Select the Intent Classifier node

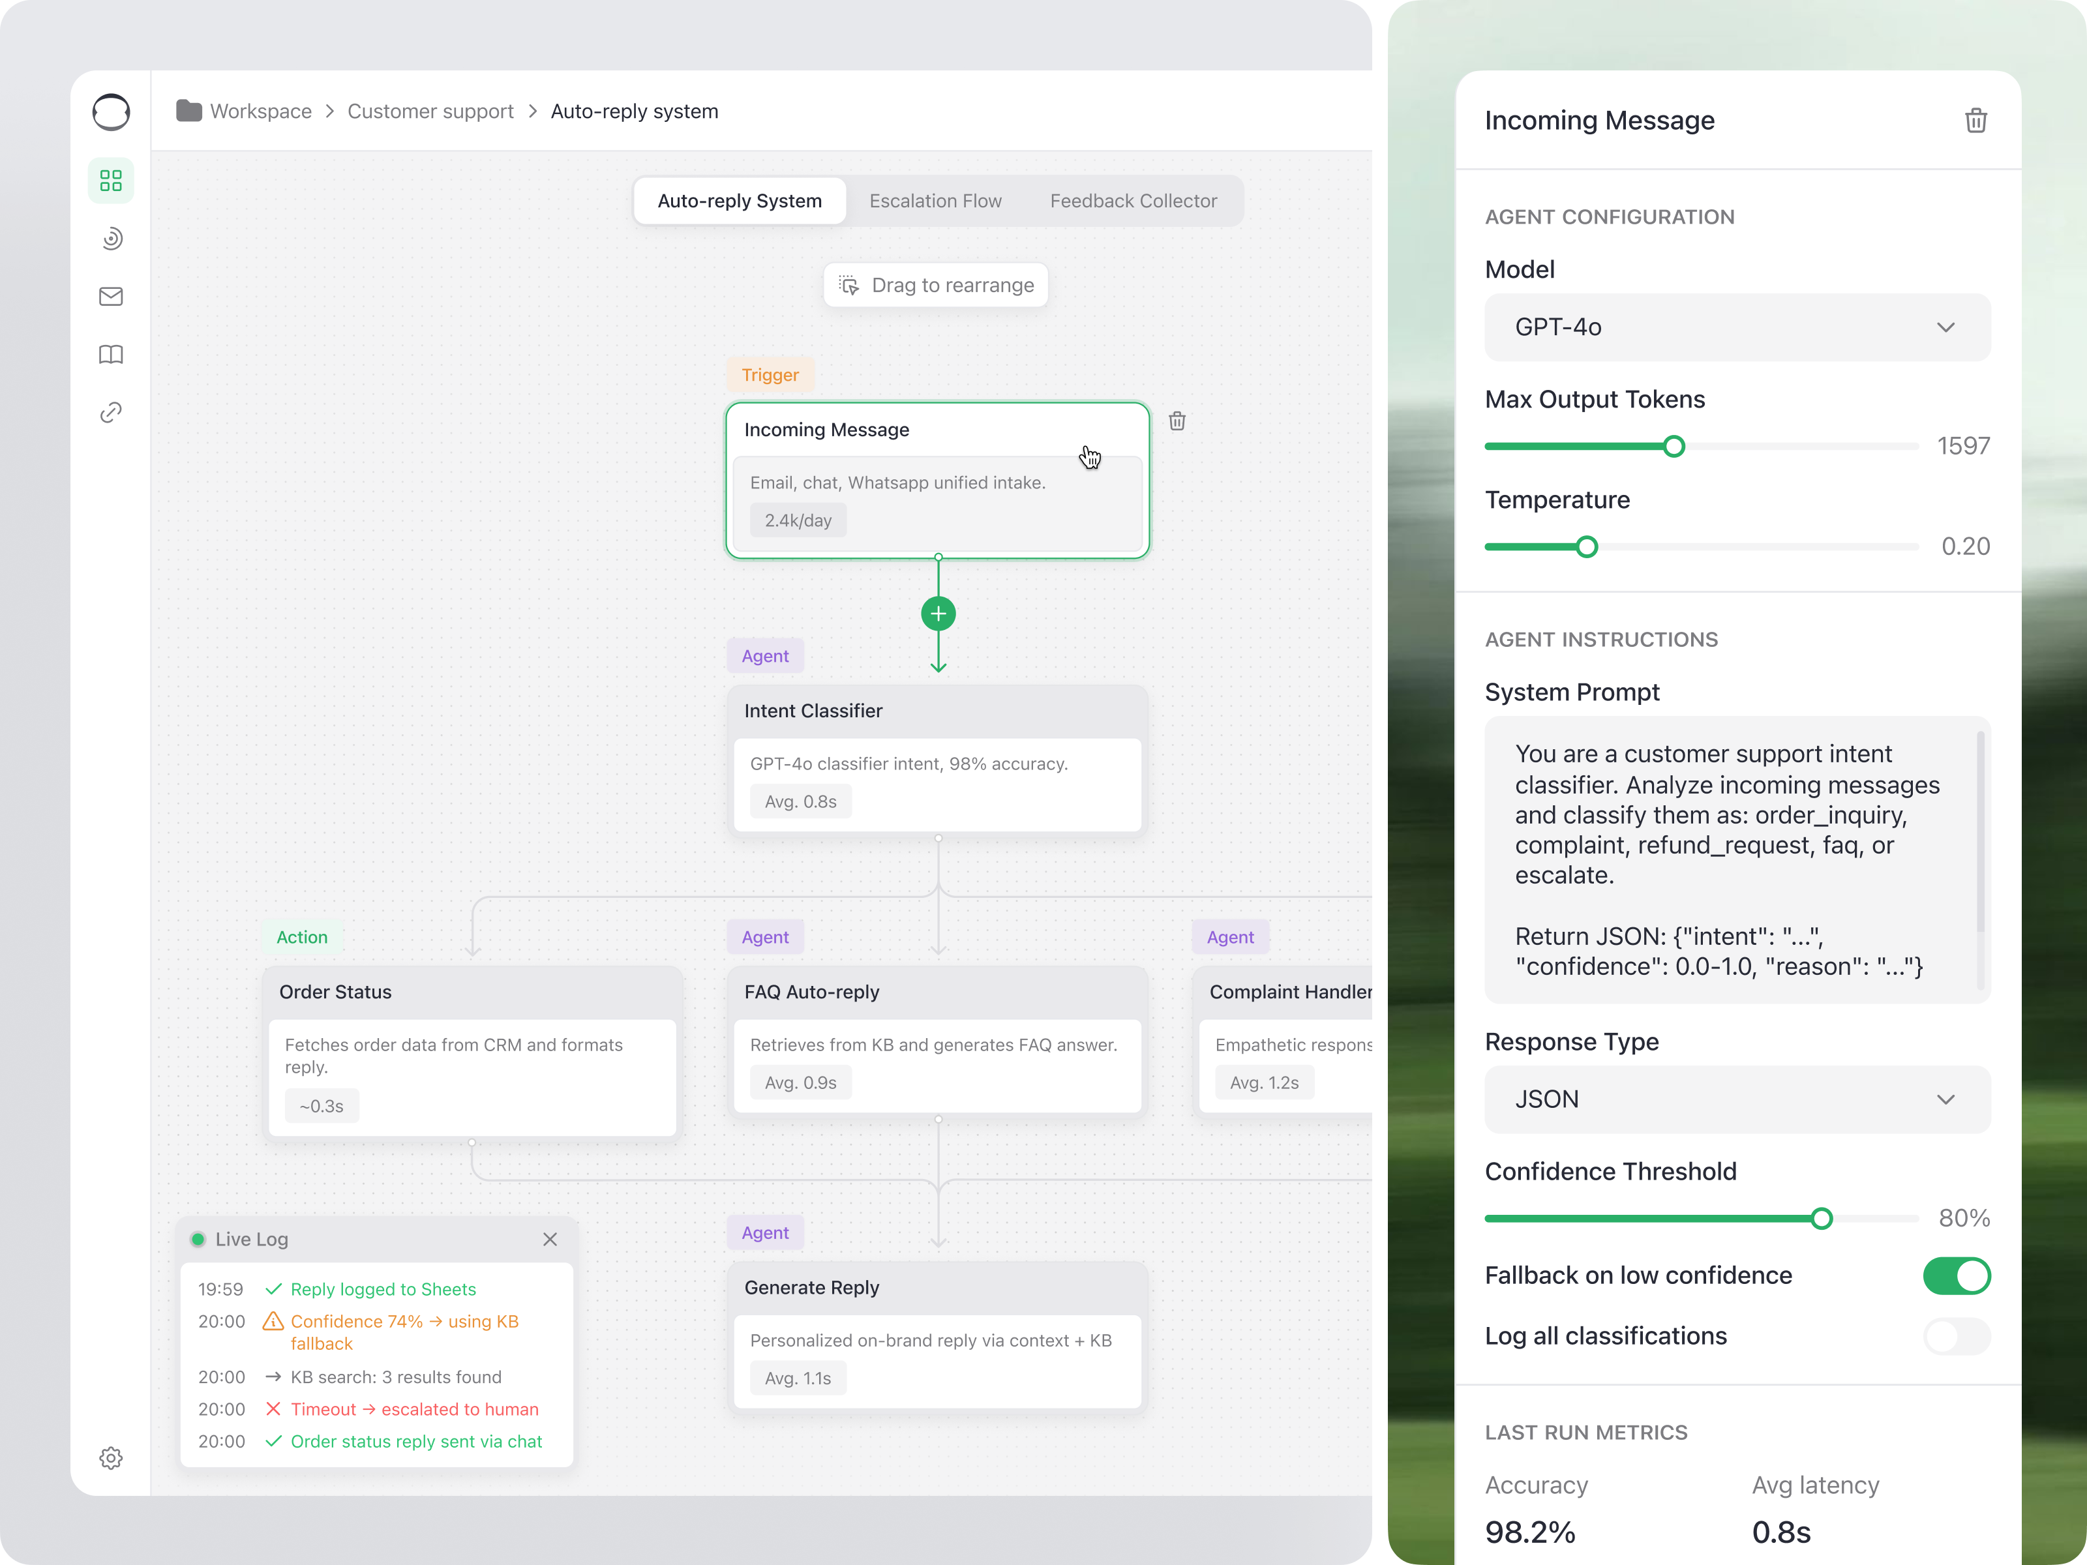[937, 760]
